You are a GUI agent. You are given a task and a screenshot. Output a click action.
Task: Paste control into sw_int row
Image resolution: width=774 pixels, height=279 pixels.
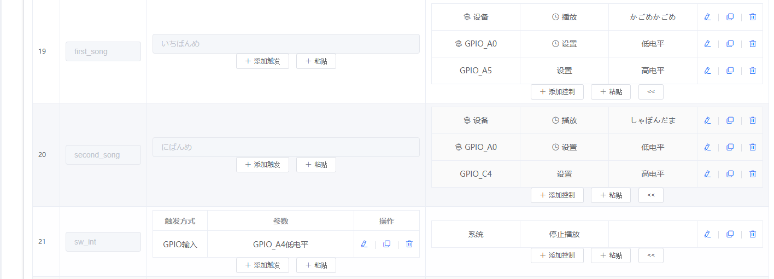(x=611, y=255)
